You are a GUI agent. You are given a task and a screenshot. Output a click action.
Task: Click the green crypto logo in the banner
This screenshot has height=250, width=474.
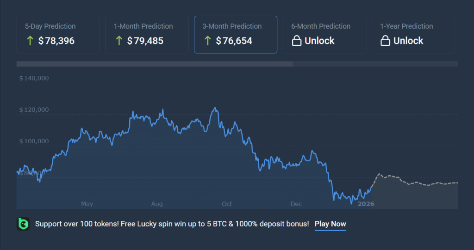23,224
